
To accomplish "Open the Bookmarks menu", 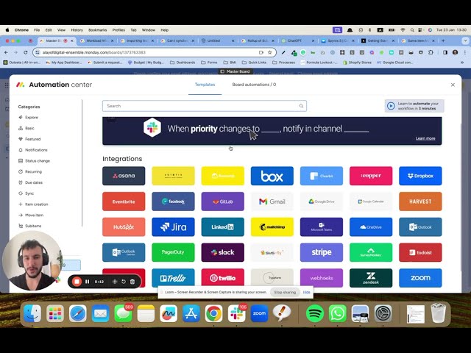I will tap(98, 30).
